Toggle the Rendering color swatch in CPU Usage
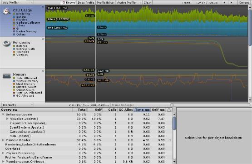Screen dimensions: 252x164 click(x=14, y=14)
